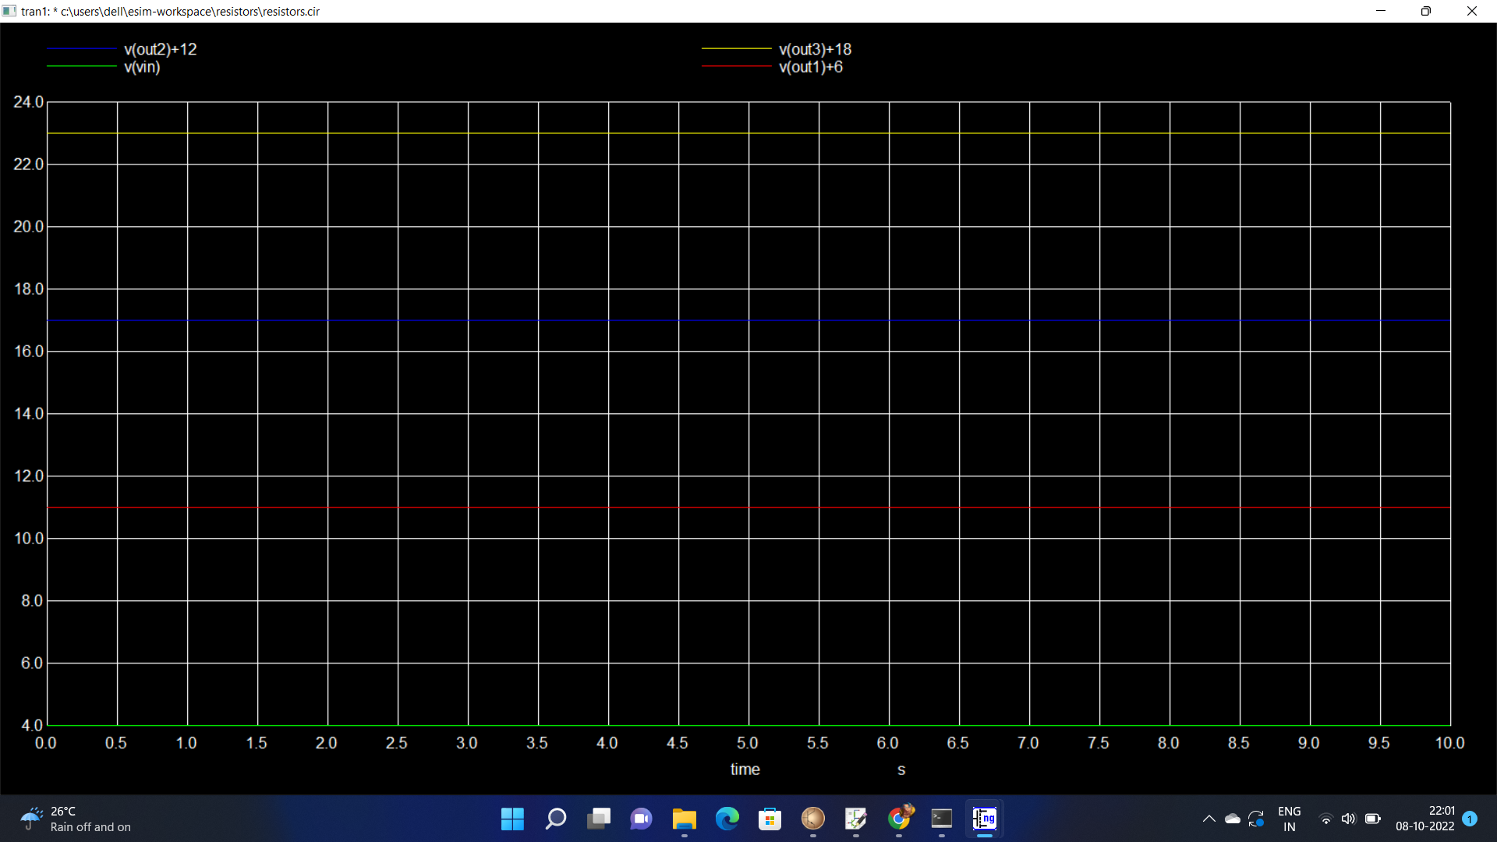Click the volume speaker icon

pyautogui.click(x=1349, y=819)
